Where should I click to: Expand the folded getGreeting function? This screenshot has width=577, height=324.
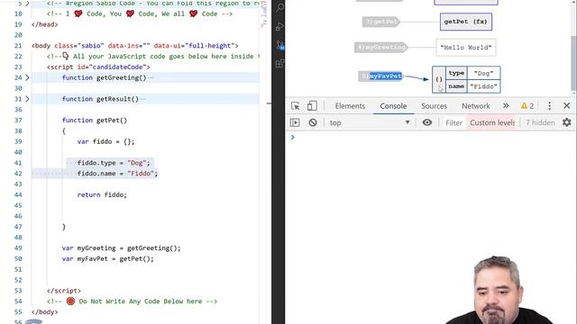click(27, 77)
